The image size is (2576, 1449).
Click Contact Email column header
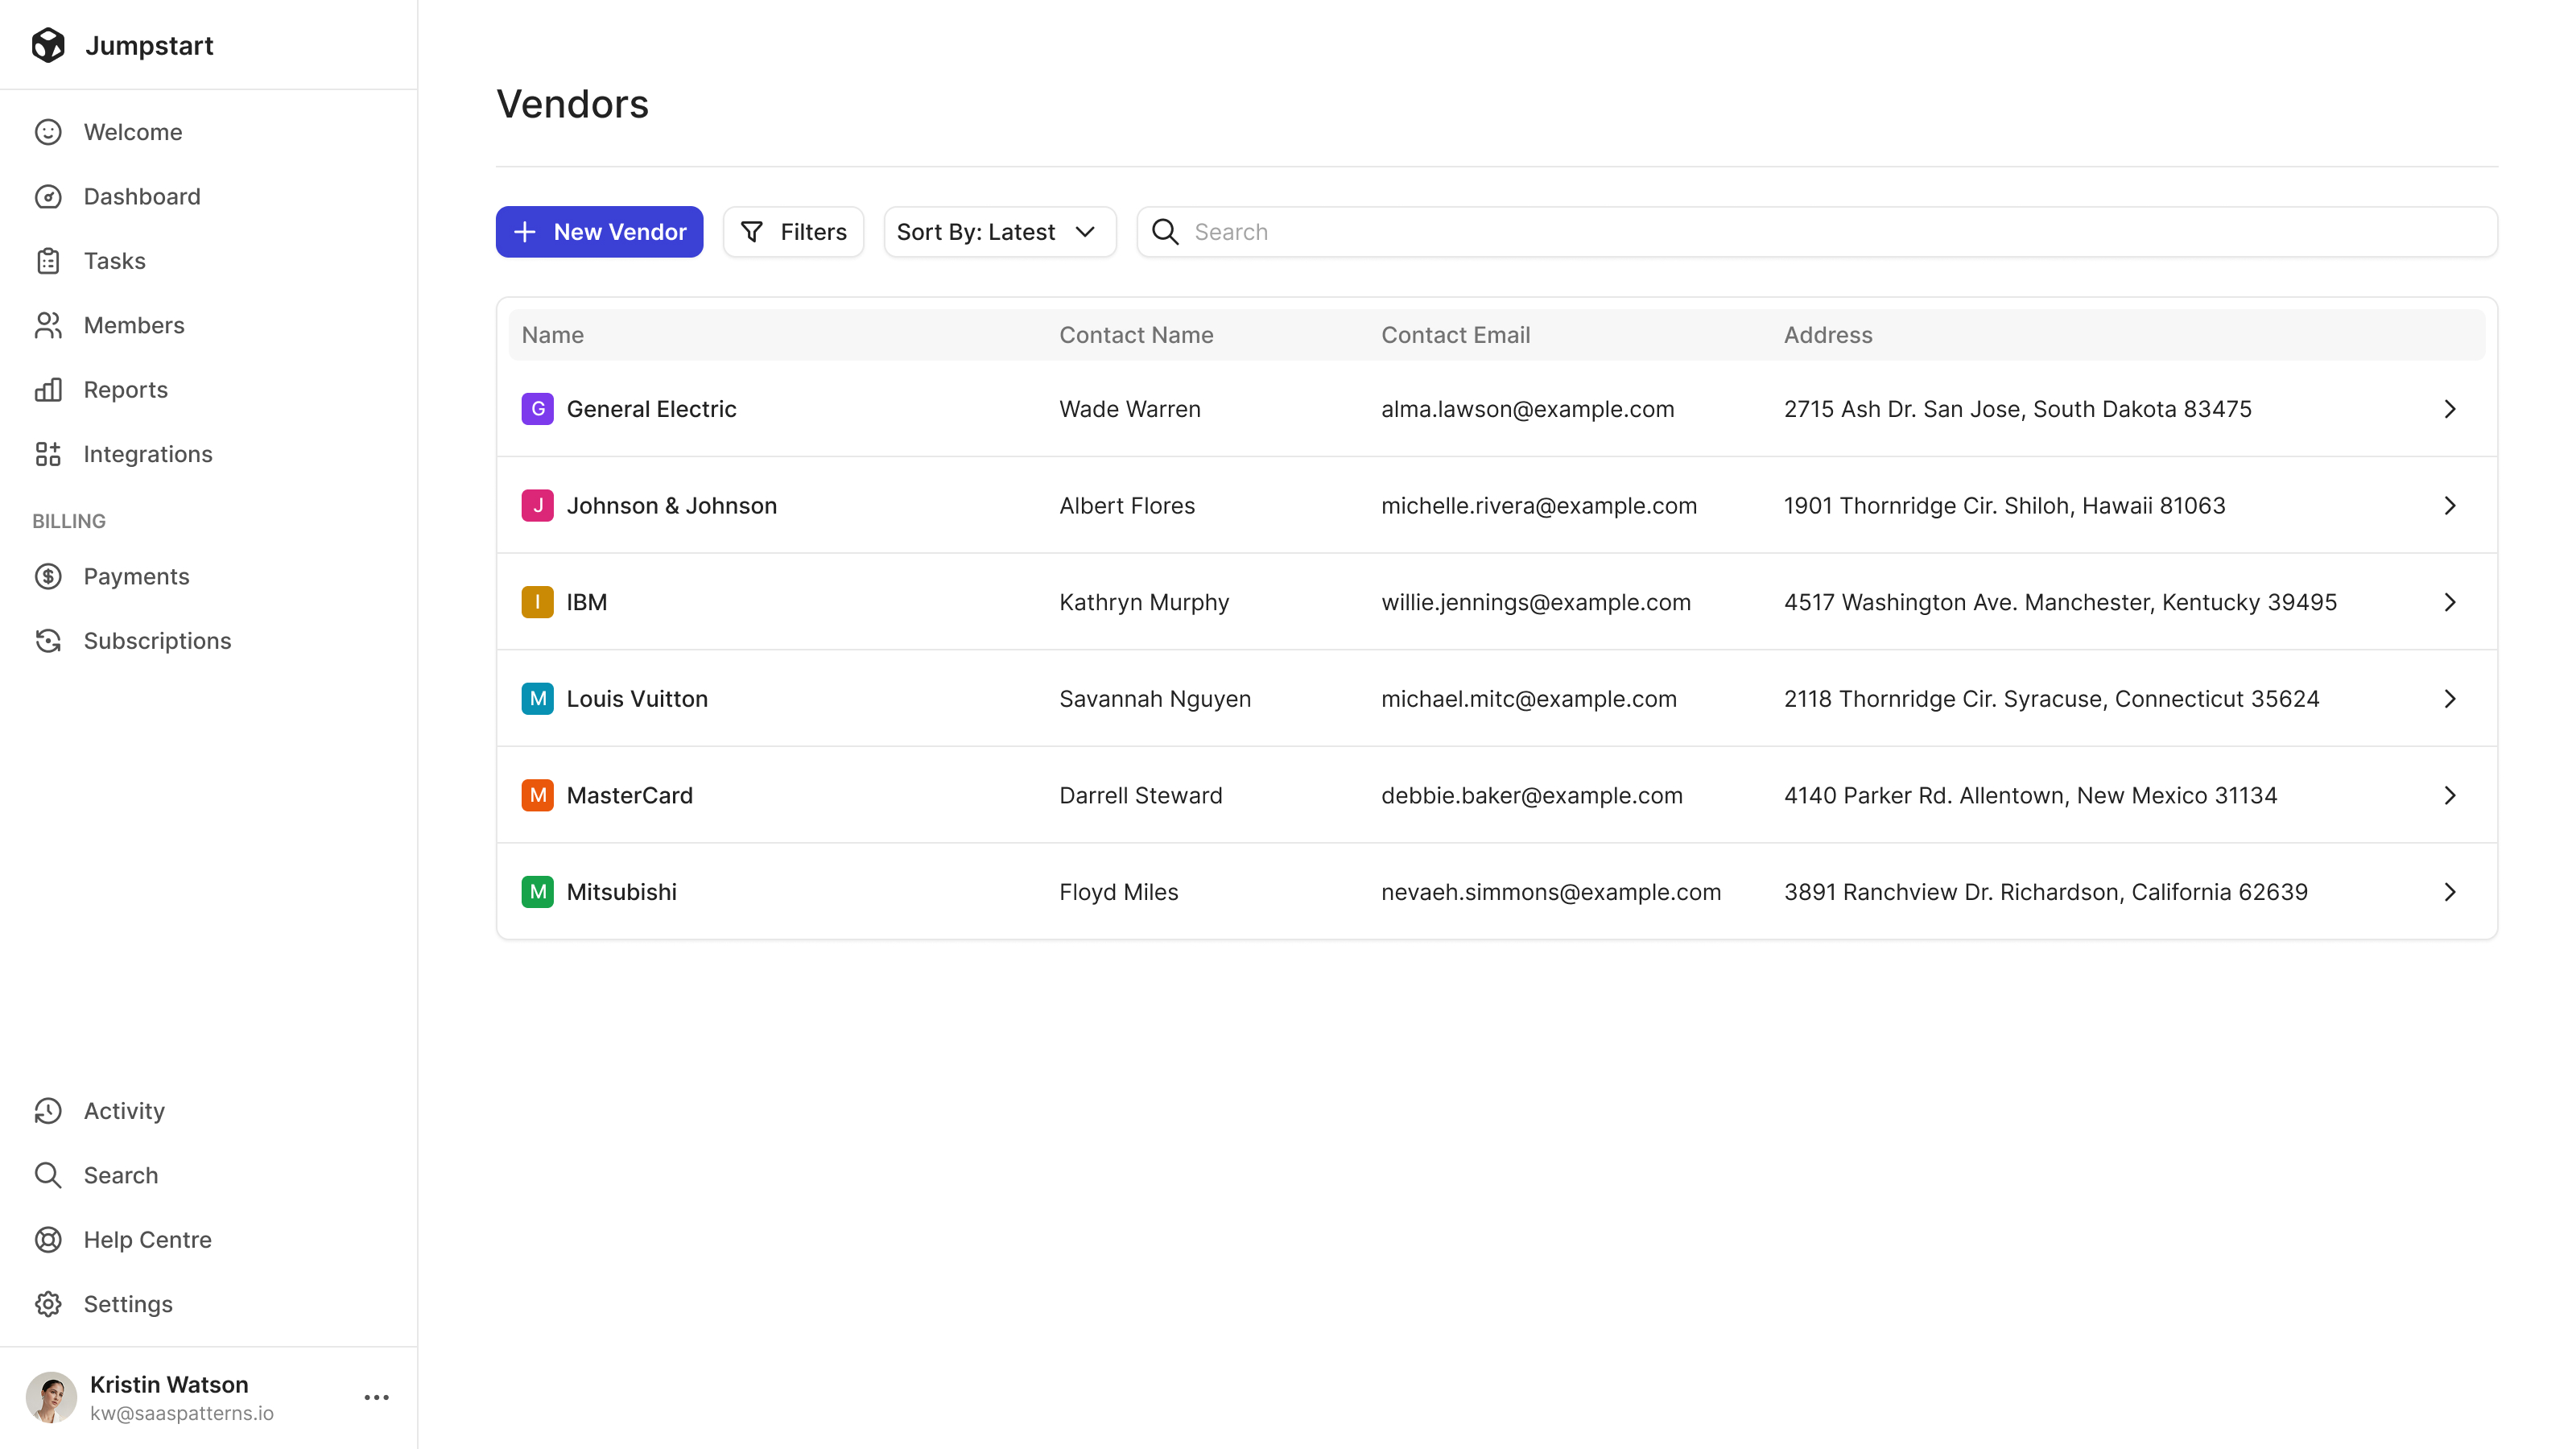[1455, 335]
